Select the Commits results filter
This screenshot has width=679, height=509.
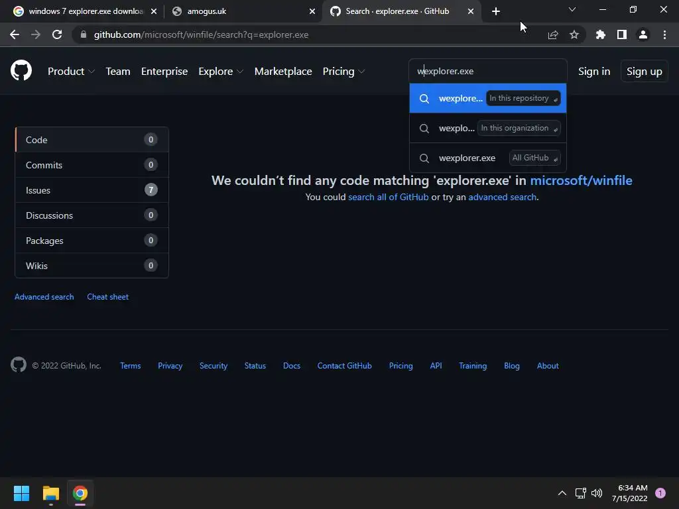pyautogui.click(x=92, y=165)
